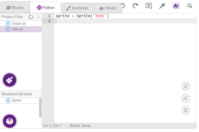Switch to the Blocks tab

click(15, 8)
